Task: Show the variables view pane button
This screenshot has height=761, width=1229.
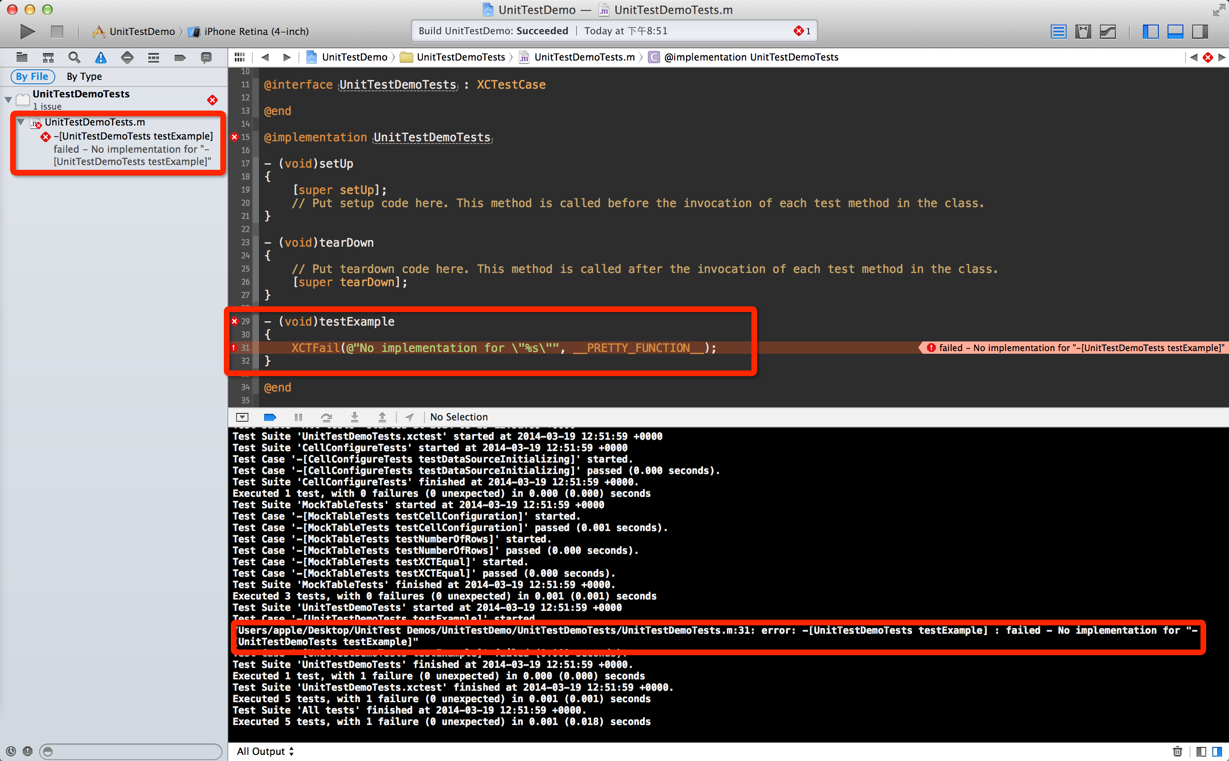Action: (x=1201, y=751)
